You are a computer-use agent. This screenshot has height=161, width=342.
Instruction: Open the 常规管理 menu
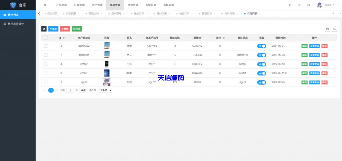[133, 5]
